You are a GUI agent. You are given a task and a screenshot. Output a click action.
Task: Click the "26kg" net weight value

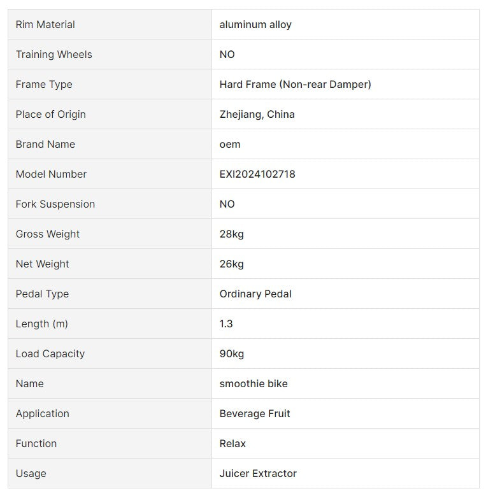[x=231, y=264]
